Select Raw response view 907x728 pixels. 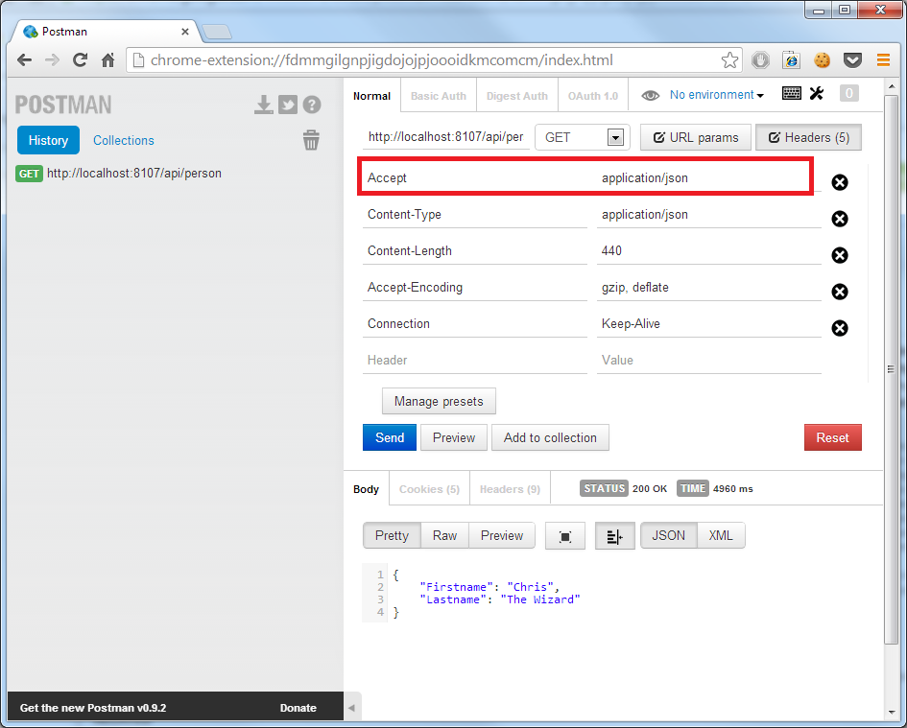point(444,535)
